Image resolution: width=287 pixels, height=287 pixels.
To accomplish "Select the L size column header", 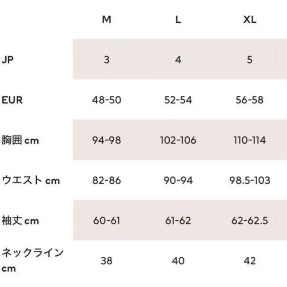I will pyautogui.click(x=178, y=19).
